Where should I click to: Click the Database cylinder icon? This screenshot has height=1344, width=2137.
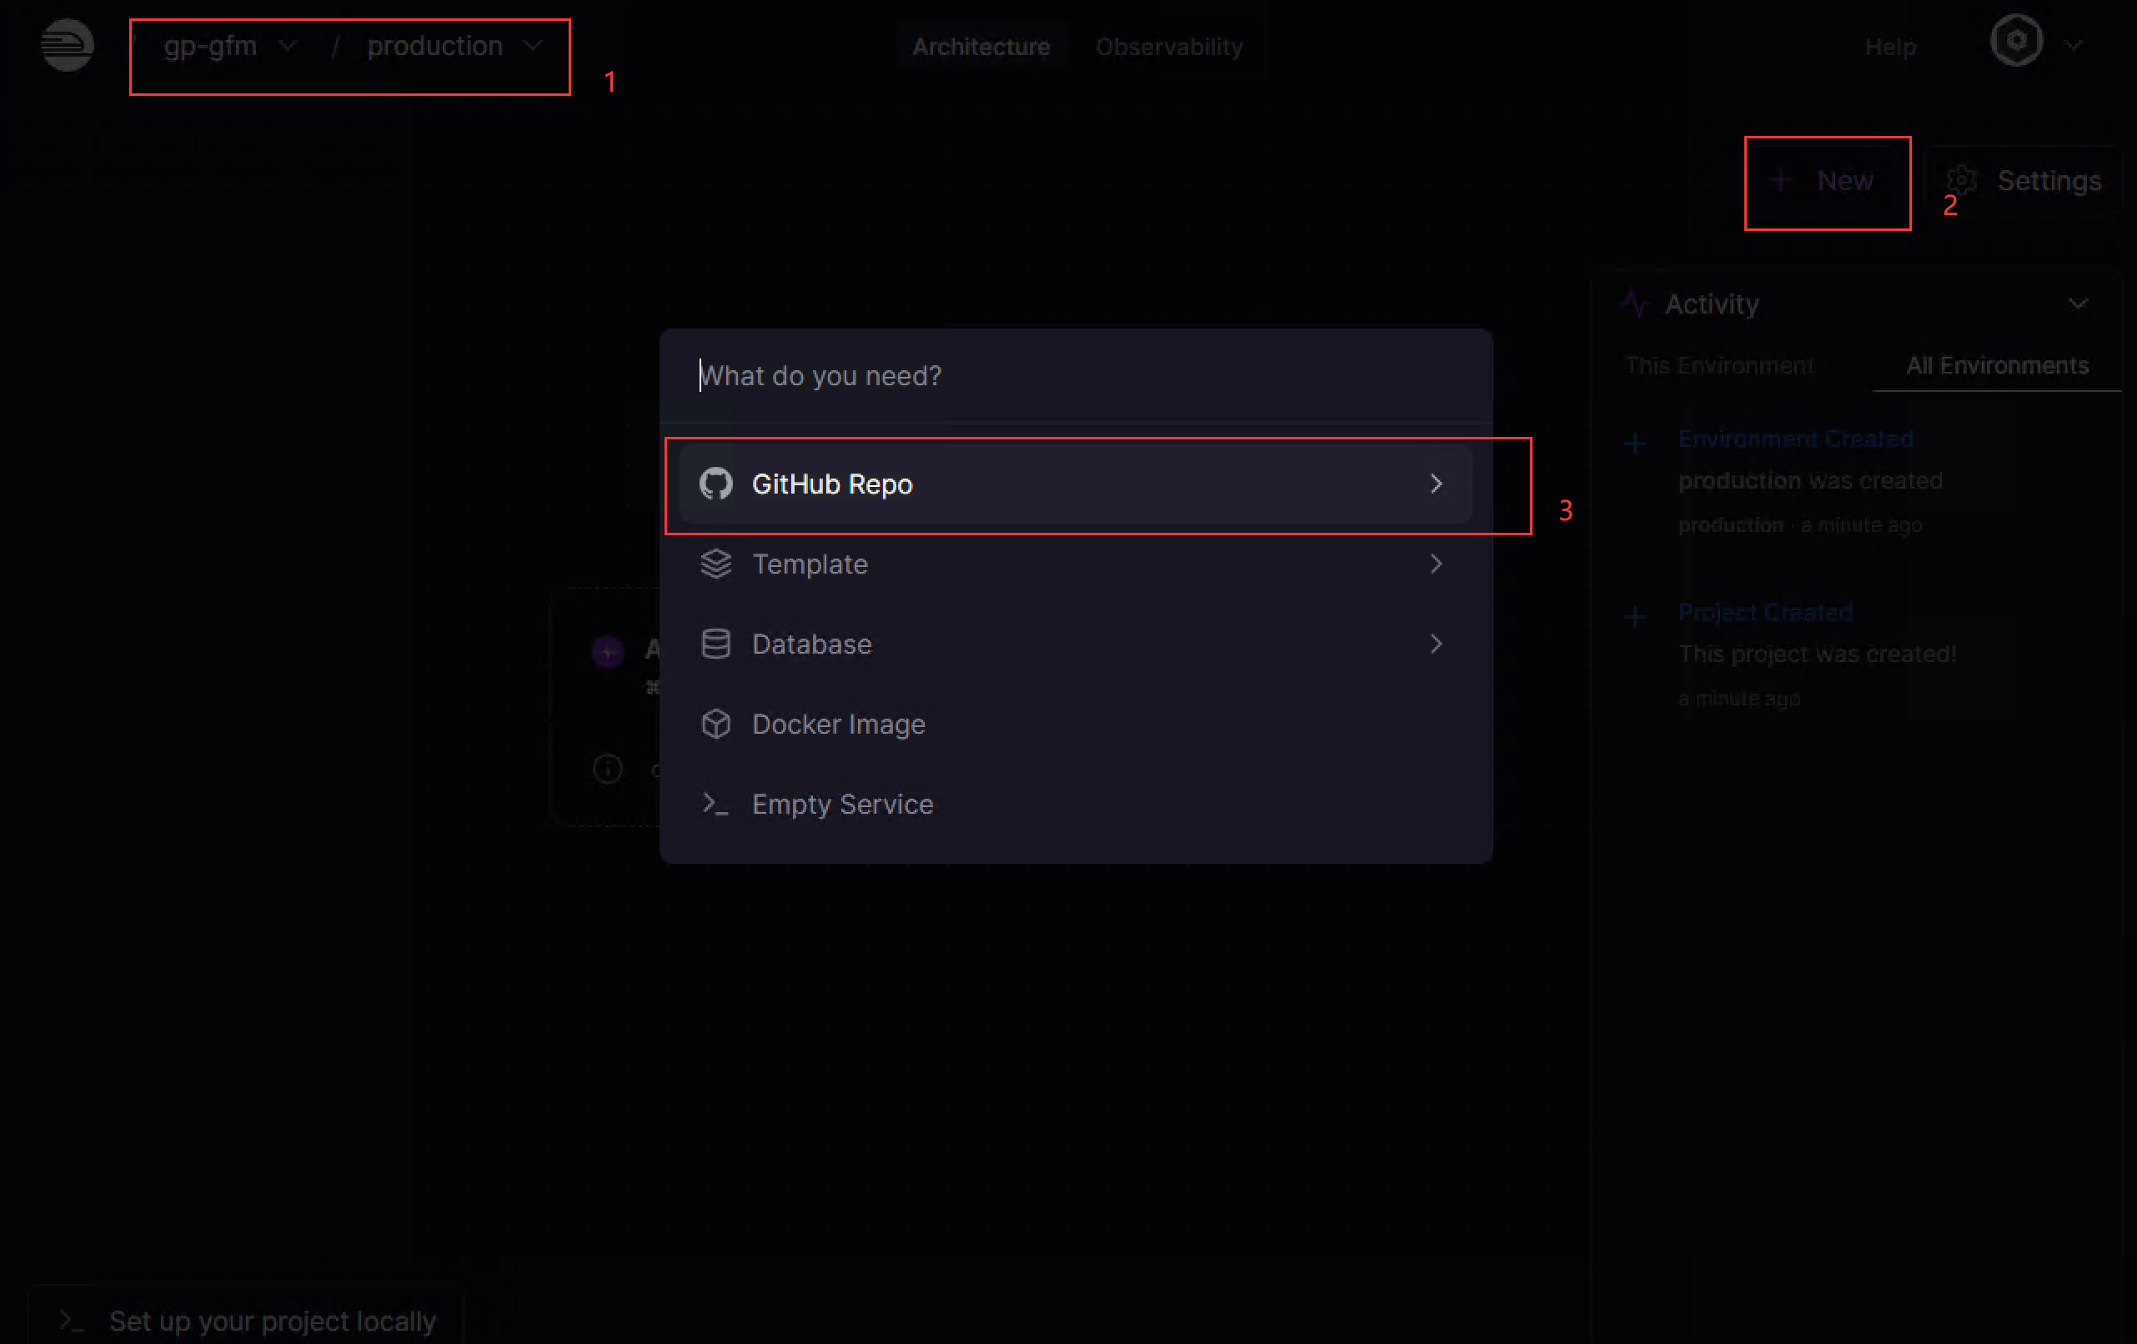tap(715, 643)
